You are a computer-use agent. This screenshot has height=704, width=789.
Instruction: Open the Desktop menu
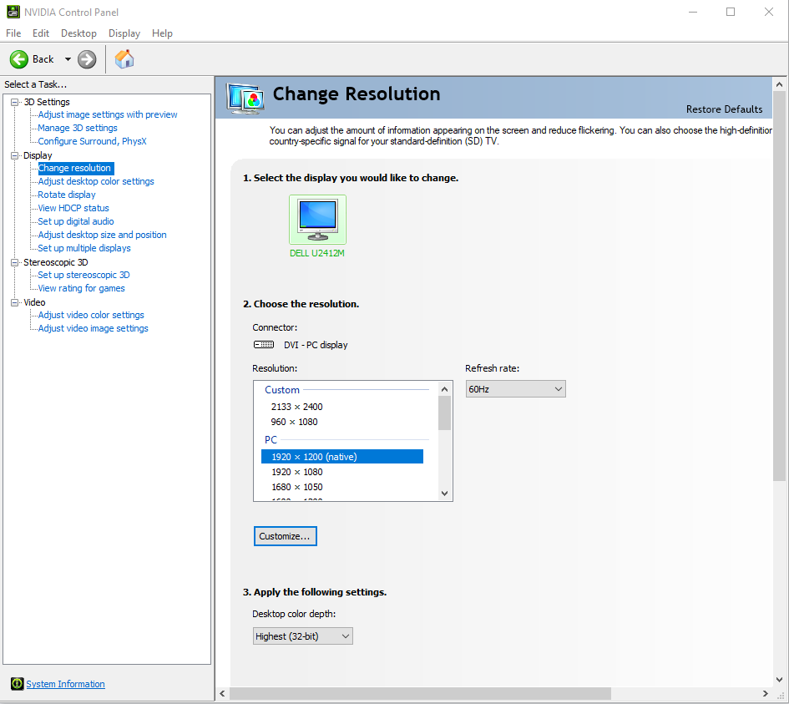click(78, 33)
